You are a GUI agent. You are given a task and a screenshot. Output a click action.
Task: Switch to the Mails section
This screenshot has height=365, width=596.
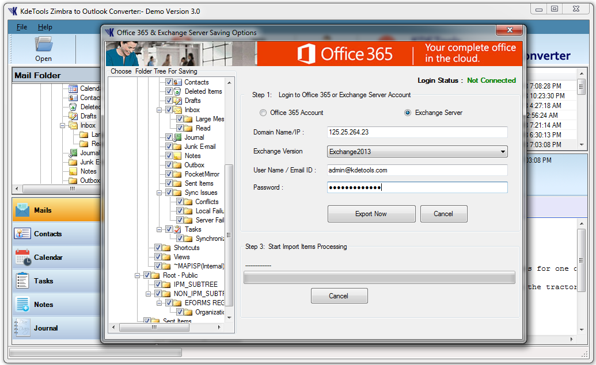[x=56, y=210]
